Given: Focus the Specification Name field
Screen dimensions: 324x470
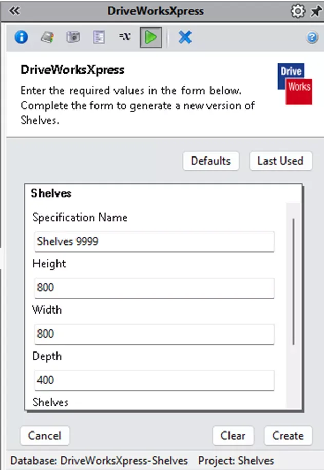Looking at the screenshot, I should pyautogui.click(x=154, y=242).
